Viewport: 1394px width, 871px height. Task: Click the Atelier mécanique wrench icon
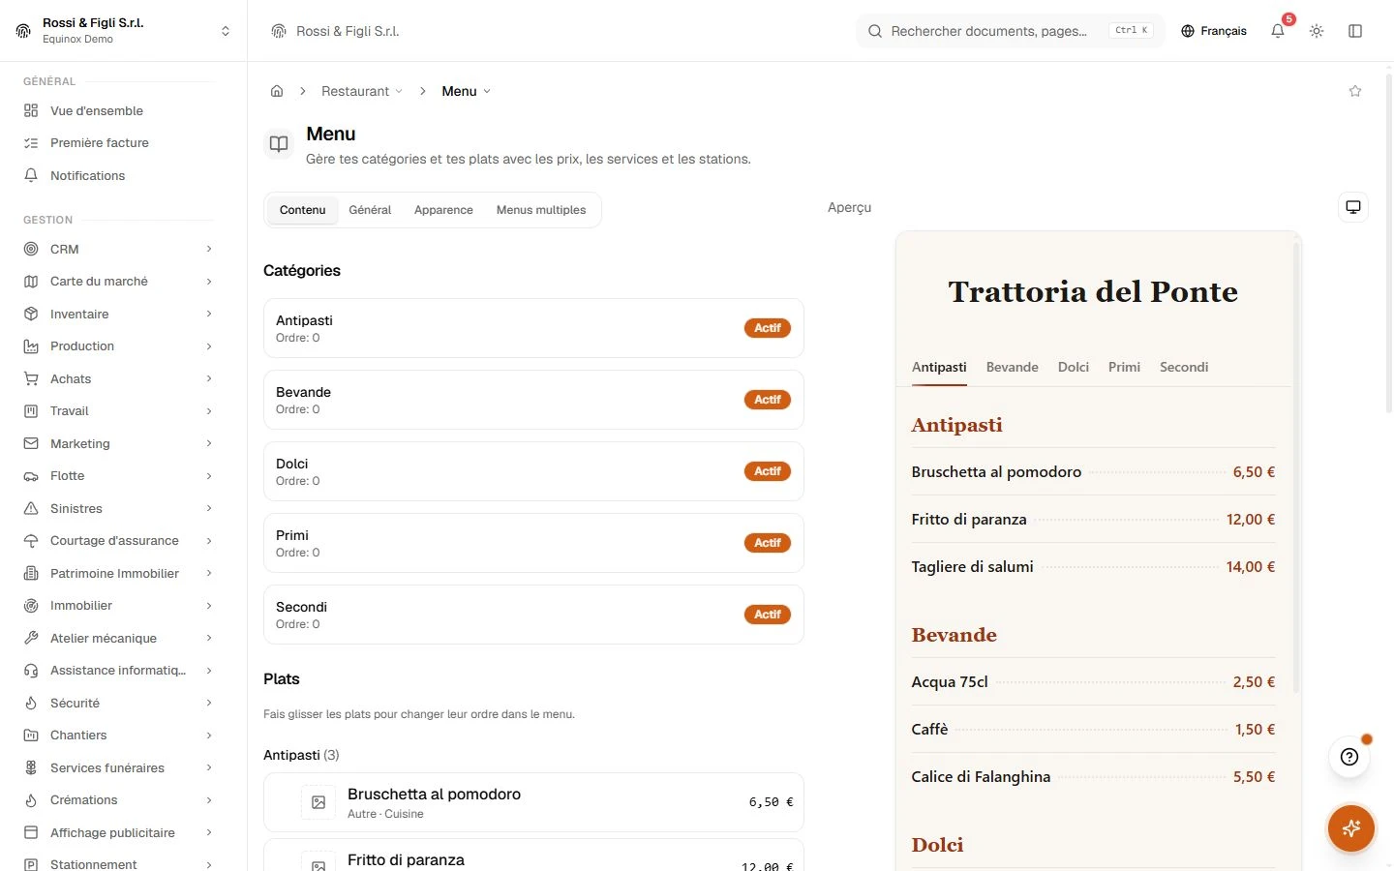point(31,638)
